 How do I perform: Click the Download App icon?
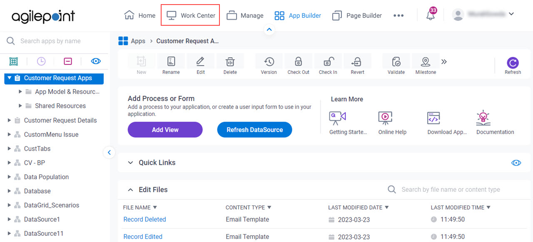coord(434,118)
